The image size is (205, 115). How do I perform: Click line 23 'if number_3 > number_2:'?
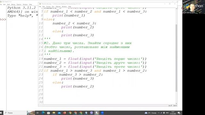78,74
